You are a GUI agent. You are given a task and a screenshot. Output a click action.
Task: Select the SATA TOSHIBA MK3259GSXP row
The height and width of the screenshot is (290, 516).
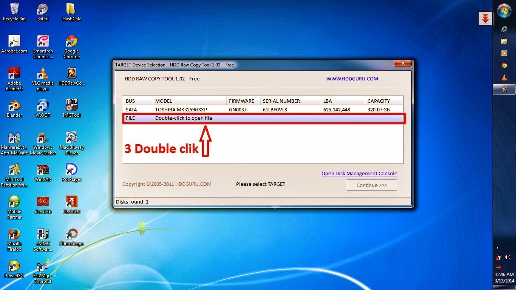263,110
